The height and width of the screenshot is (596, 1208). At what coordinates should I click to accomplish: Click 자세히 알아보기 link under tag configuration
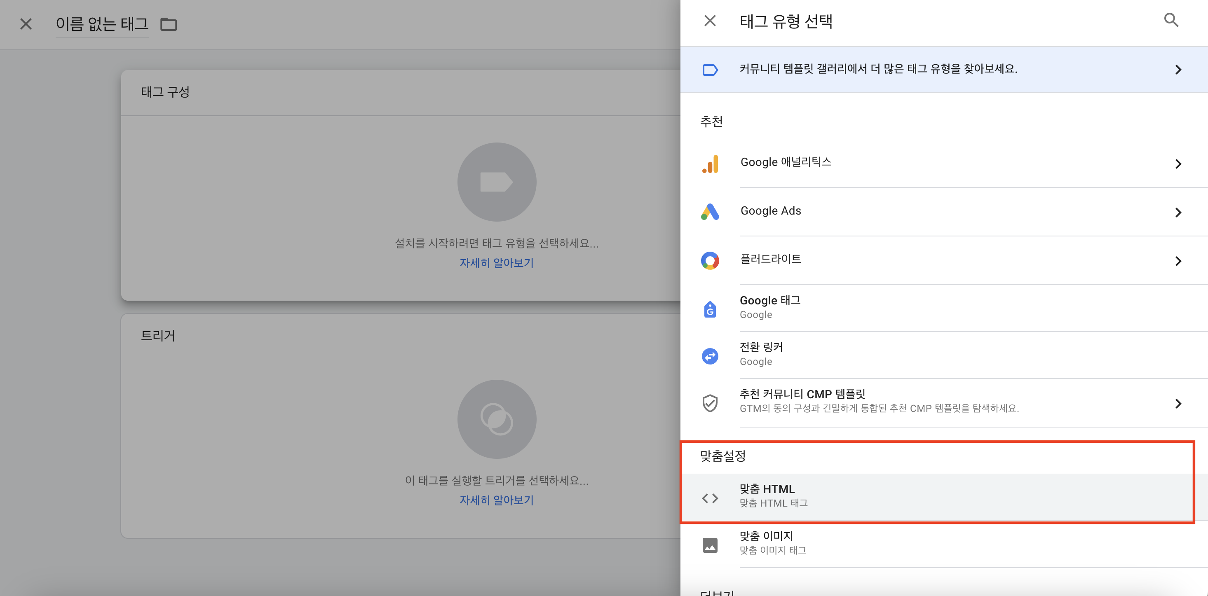496,263
